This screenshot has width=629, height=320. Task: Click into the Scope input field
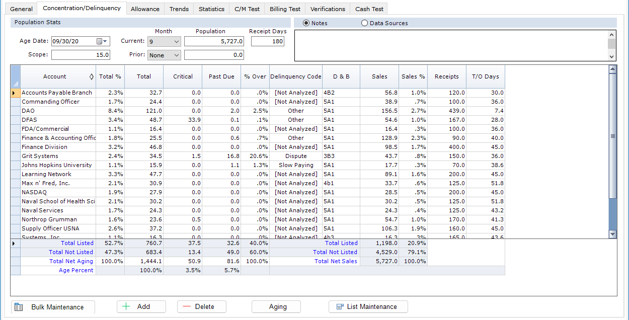coord(81,55)
